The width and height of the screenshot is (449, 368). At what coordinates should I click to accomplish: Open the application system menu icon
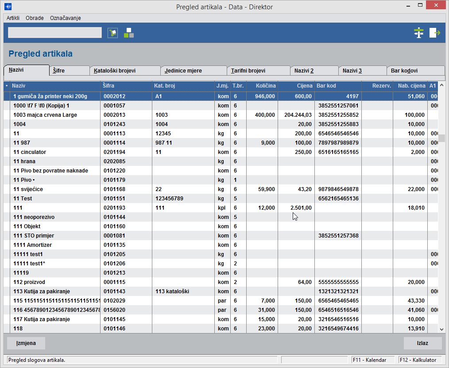pyautogui.click(x=8, y=6)
